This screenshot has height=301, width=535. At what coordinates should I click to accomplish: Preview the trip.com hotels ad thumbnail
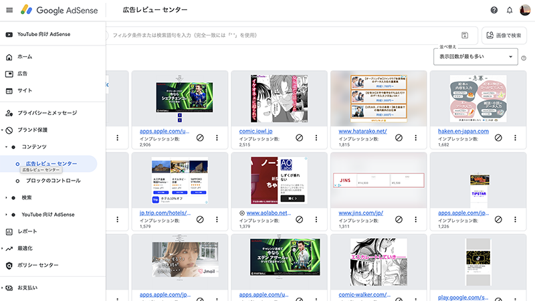tap(180, 181)
